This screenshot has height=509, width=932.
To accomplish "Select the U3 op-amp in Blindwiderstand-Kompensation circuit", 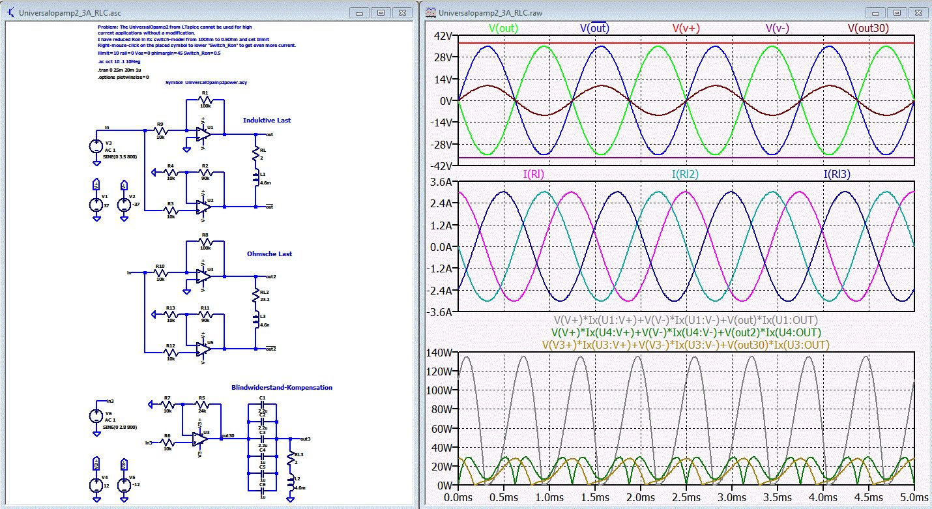I will point(199,439).
